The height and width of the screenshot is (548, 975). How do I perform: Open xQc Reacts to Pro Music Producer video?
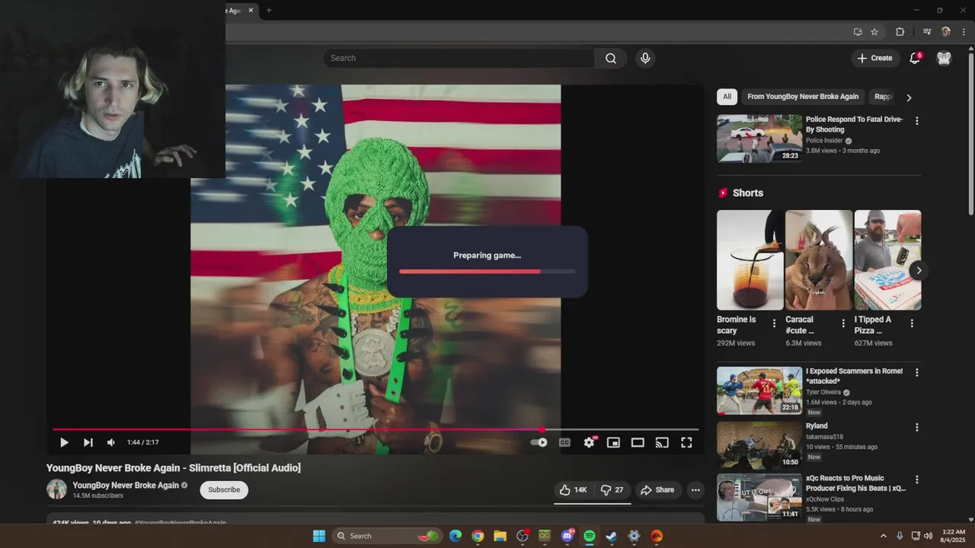[759, 498]
